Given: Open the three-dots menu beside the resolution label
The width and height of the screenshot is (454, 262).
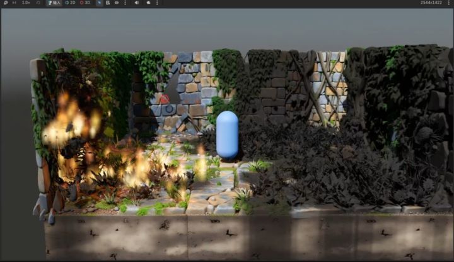Looking at the screenshot, I should click(449, 3).
